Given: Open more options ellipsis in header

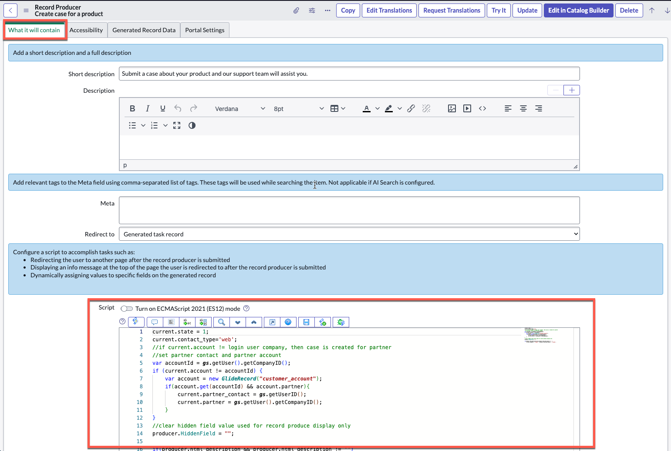Looking at the screenshot, I should pyautogui.click(x=327, y=10).
